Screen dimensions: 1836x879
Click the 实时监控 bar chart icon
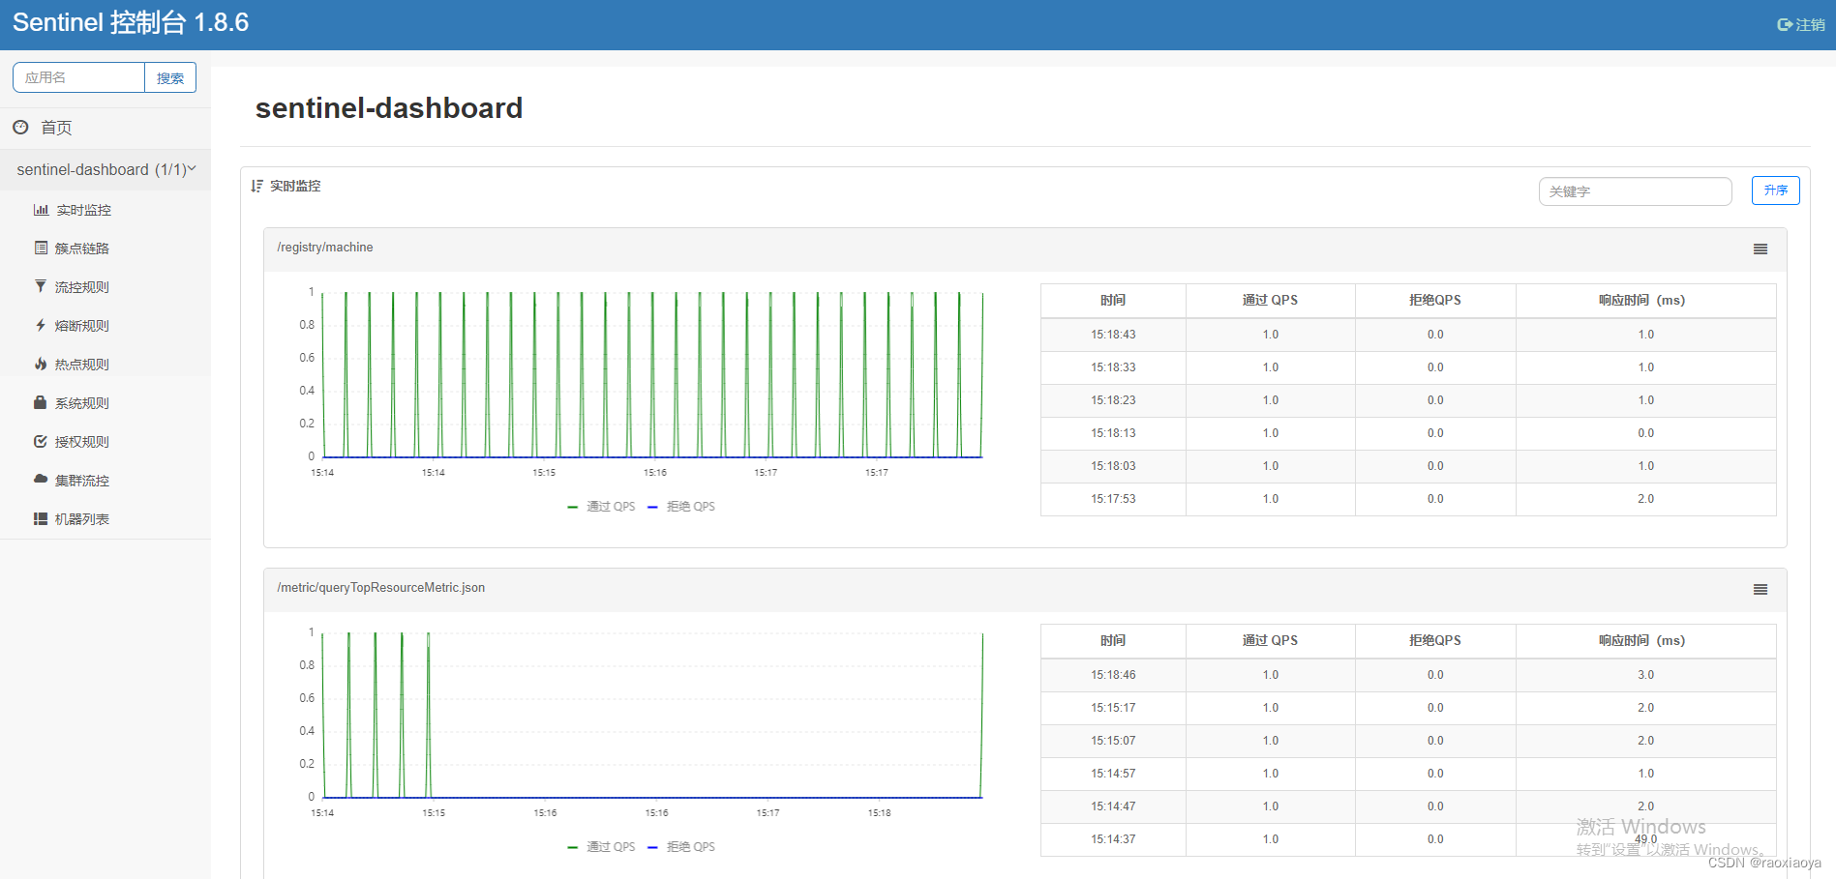click(41, 209)
